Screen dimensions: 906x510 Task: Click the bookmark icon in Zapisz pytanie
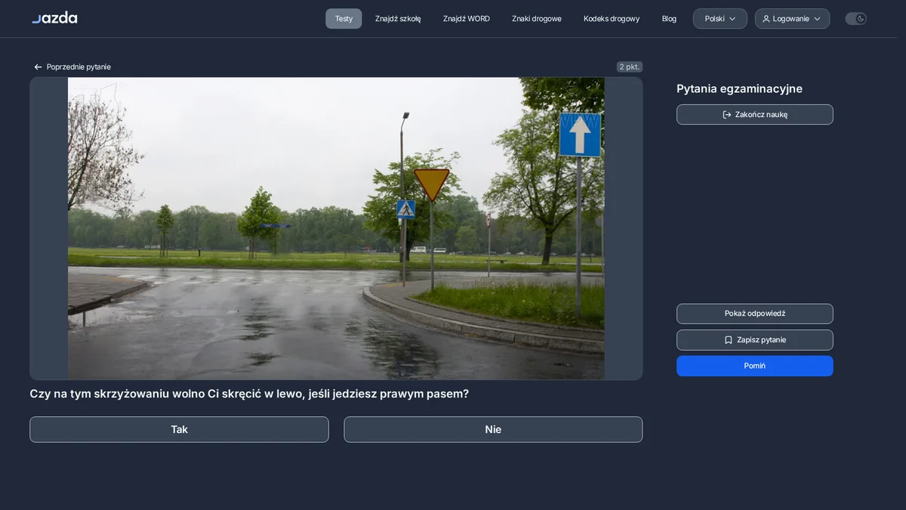click(729, 340)
